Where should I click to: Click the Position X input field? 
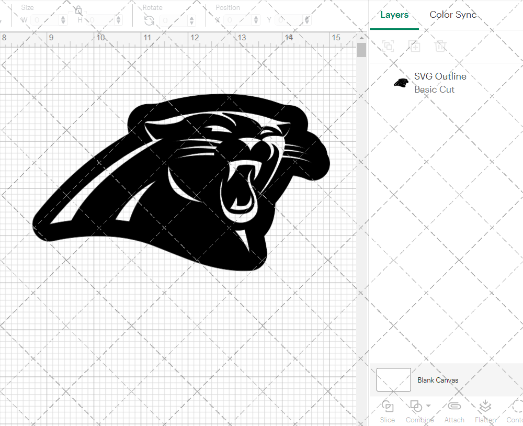[x=238, y=20]
